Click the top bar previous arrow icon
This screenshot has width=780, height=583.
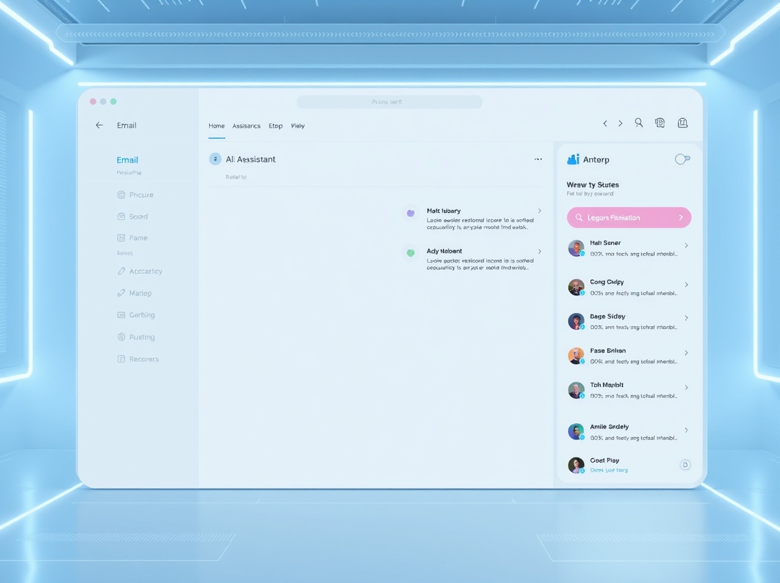[x=605, y=123]
